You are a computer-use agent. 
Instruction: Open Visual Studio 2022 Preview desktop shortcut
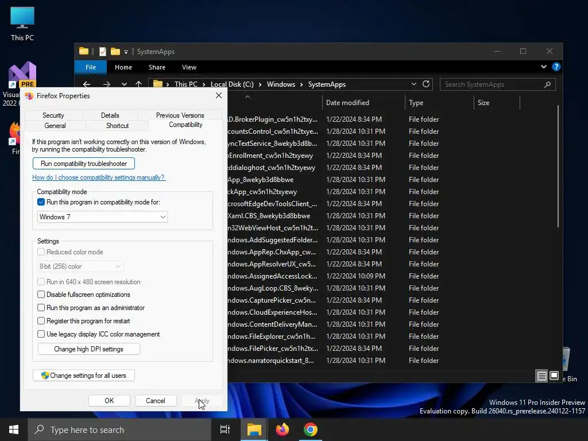click(x=22, y=84)
